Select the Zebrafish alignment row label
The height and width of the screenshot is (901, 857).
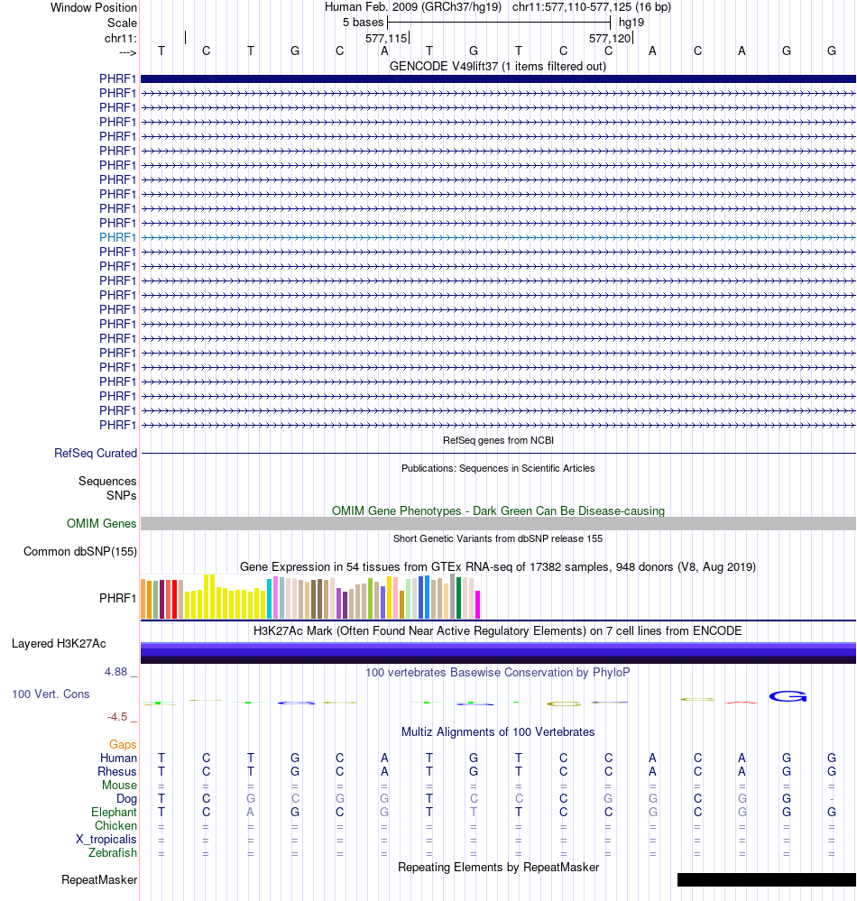(113, 852)
